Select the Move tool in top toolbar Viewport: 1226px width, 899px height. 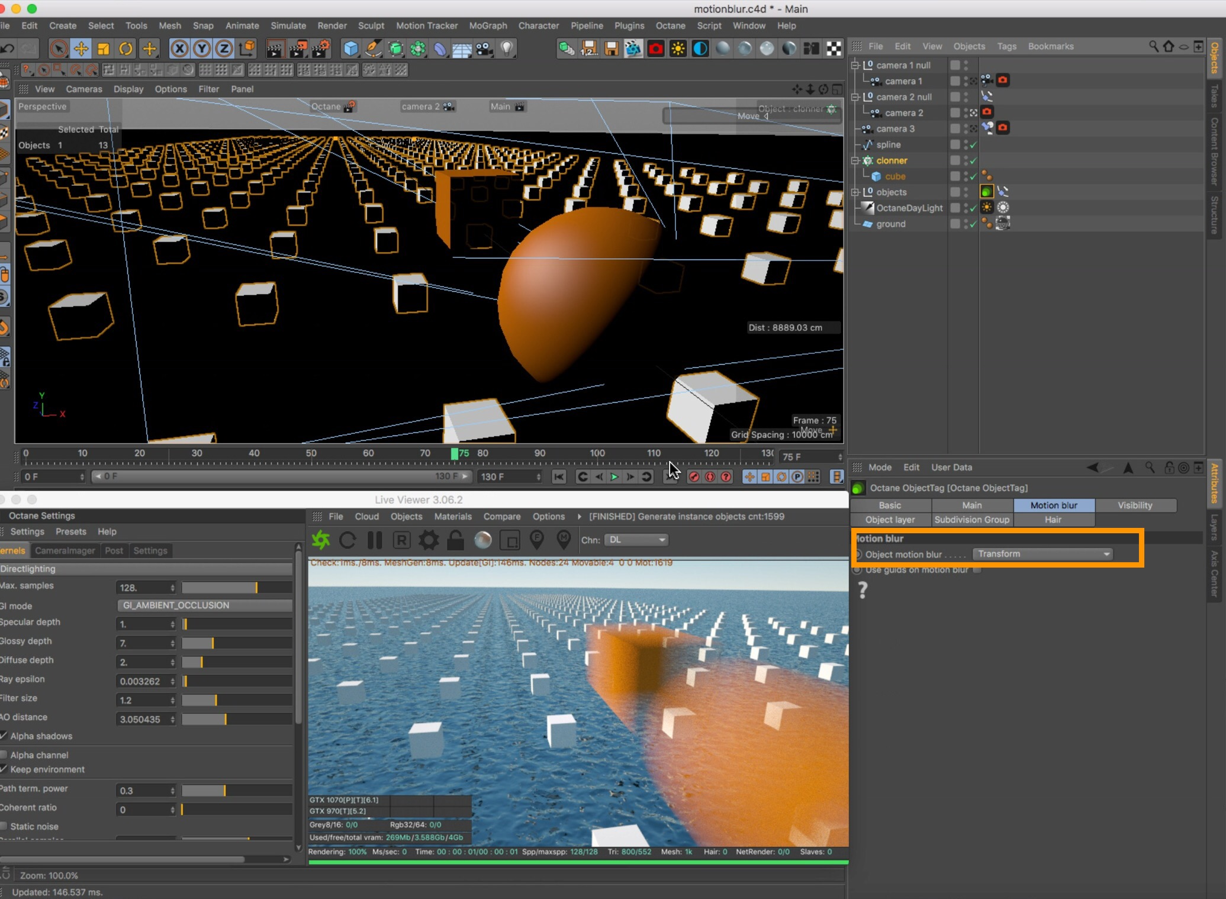(81, 49)
